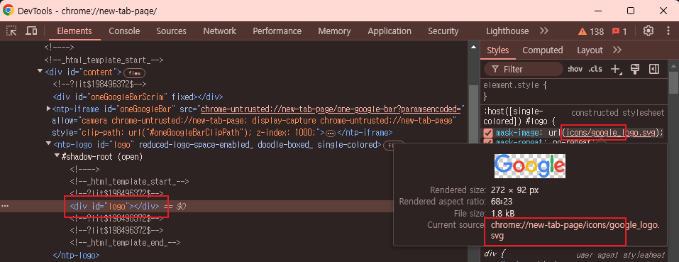
Task: Click the New Style Rule plus icon
Action: pyautogui.click(x=616, y=70)
